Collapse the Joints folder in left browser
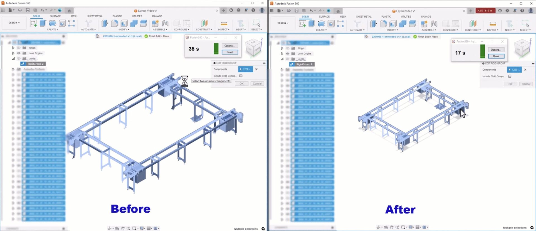Image resolution: width=536 pixels, height=231 pixels. 13,58
